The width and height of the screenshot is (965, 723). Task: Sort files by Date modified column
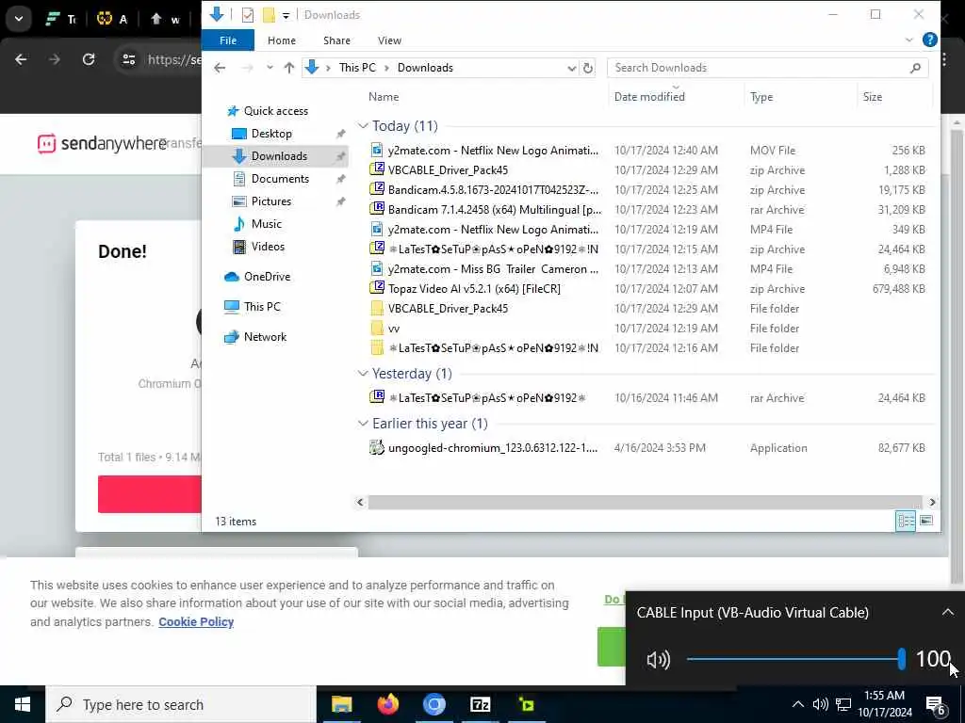(649, 97)
